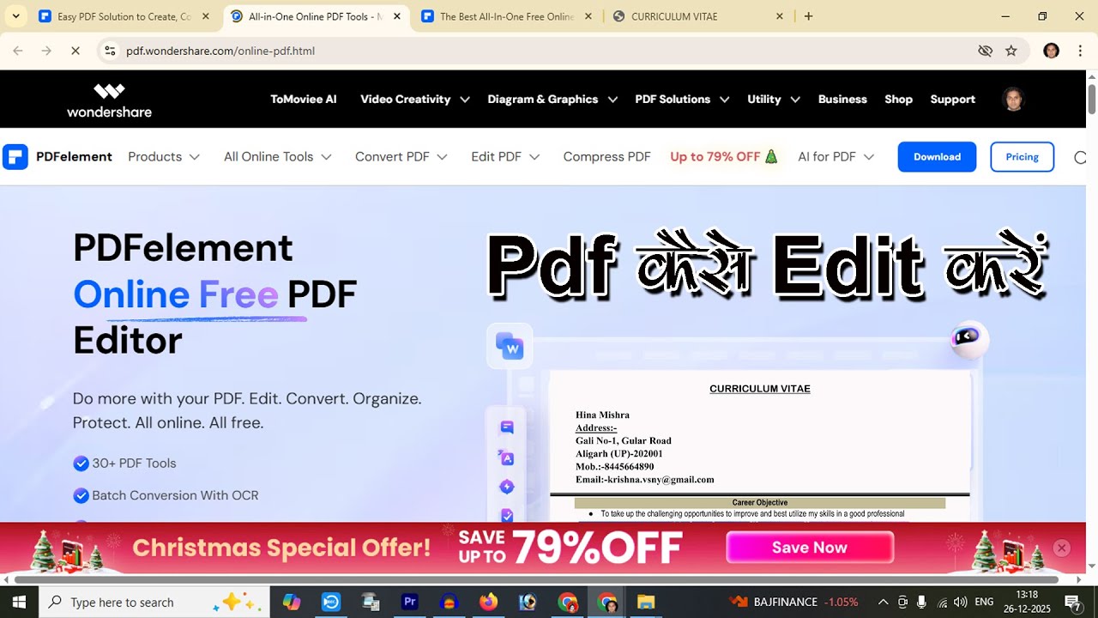Open the Business menu item
Image resolution: width=1098 pixels, height=618 pixels.
pyautogui.click(x=842, y=100)
